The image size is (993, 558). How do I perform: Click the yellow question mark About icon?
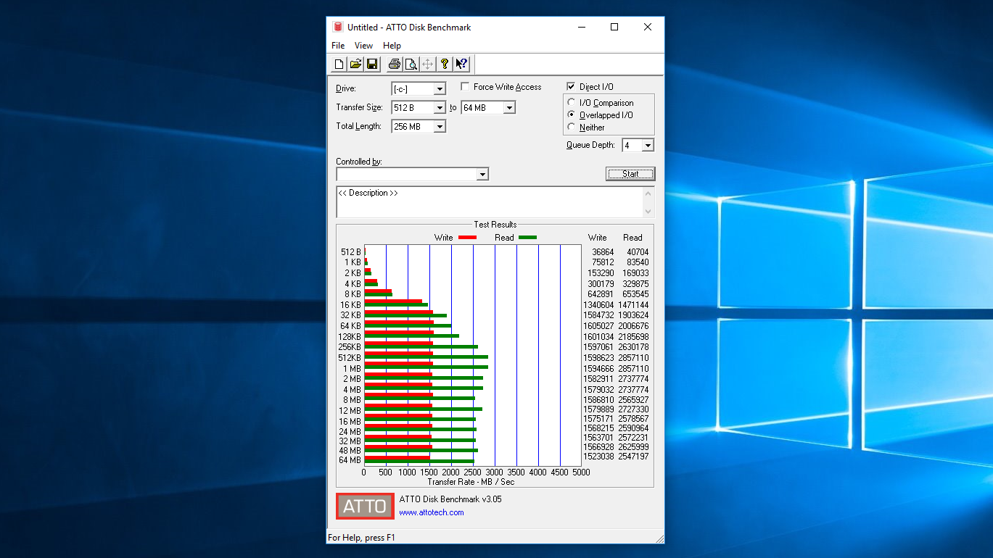(444, 64)
